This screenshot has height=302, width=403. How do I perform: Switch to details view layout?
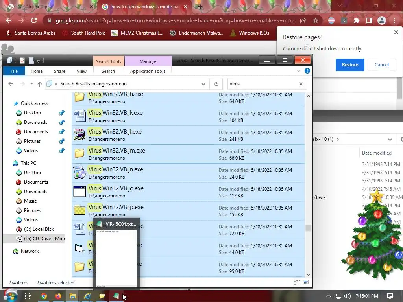[x=297, y=282]
